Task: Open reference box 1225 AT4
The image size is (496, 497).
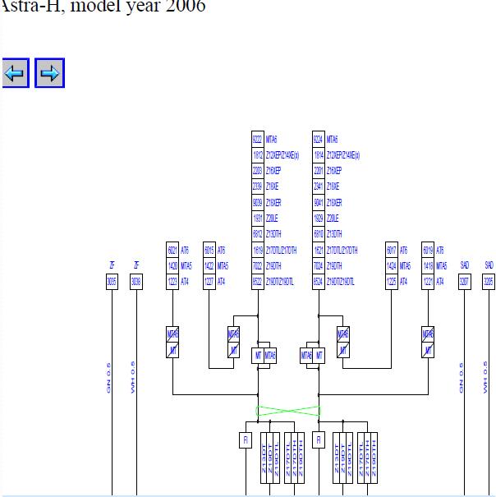Action: pyautogui.click(x=392, y=282)
